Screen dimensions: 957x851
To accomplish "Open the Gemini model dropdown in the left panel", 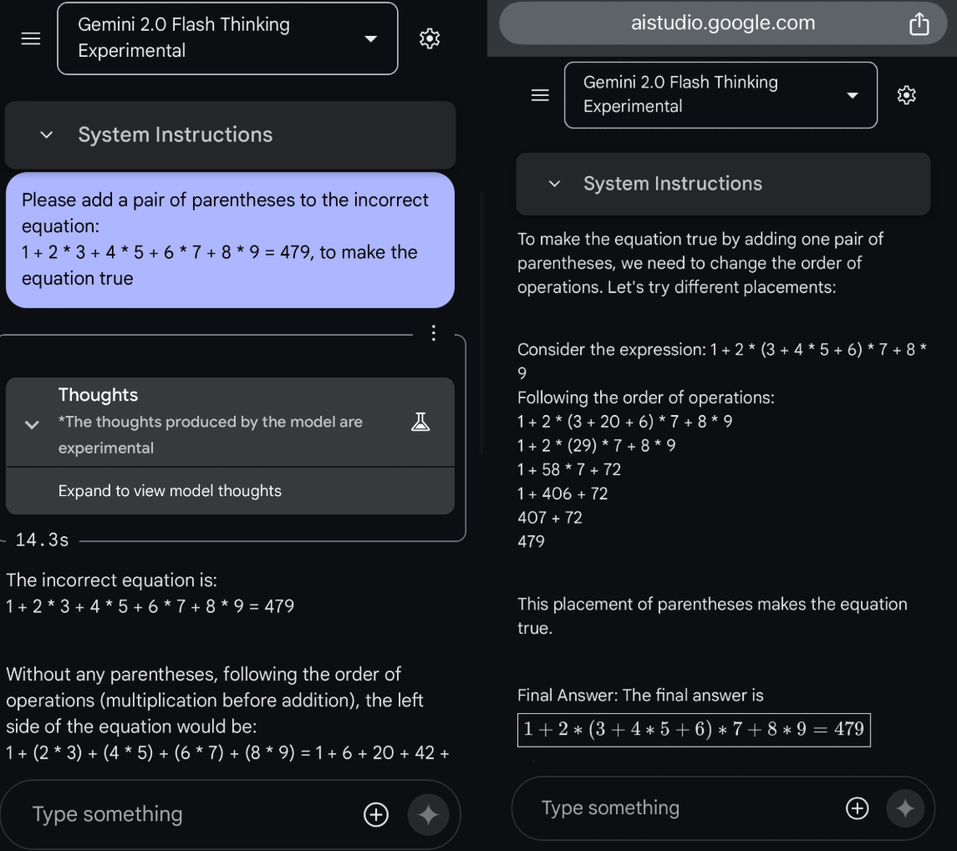I will 227,38.
